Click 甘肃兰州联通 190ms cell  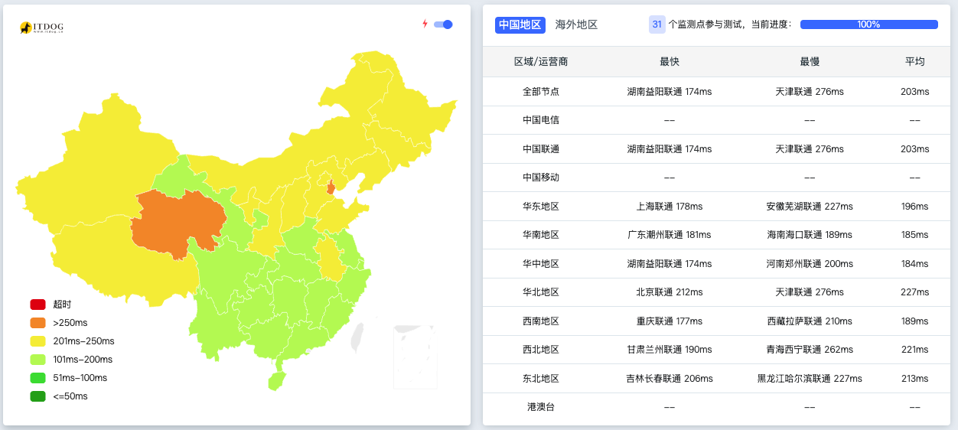coord(670,350)
